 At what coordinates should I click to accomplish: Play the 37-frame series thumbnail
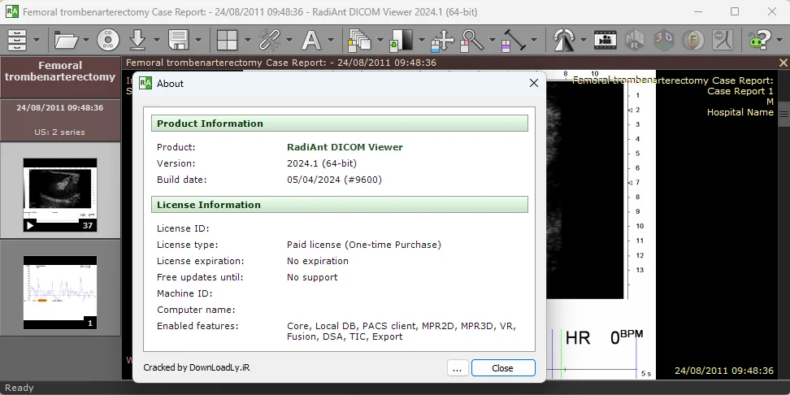30,226
